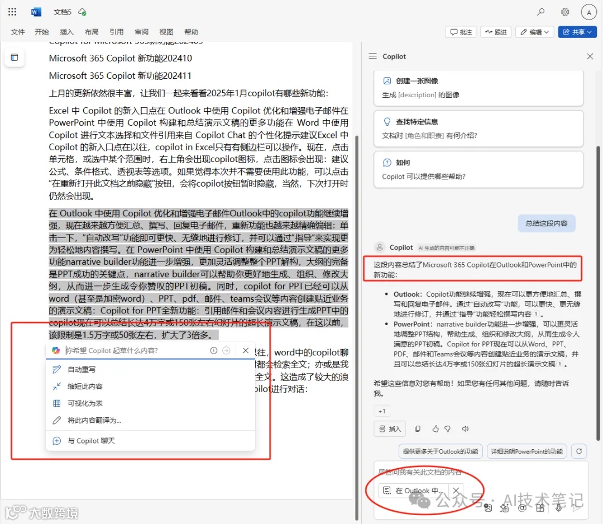Close the inline Copilot draft popup

(246, 350)
